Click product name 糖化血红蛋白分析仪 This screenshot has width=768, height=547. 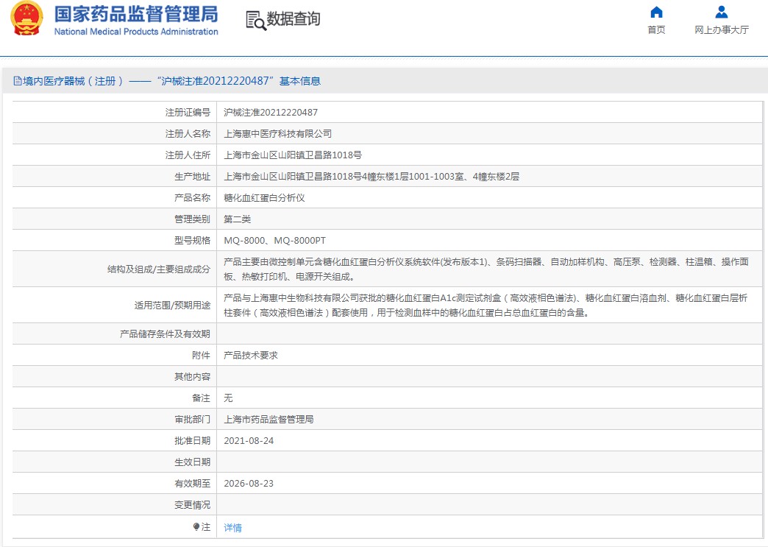[264, 198]
